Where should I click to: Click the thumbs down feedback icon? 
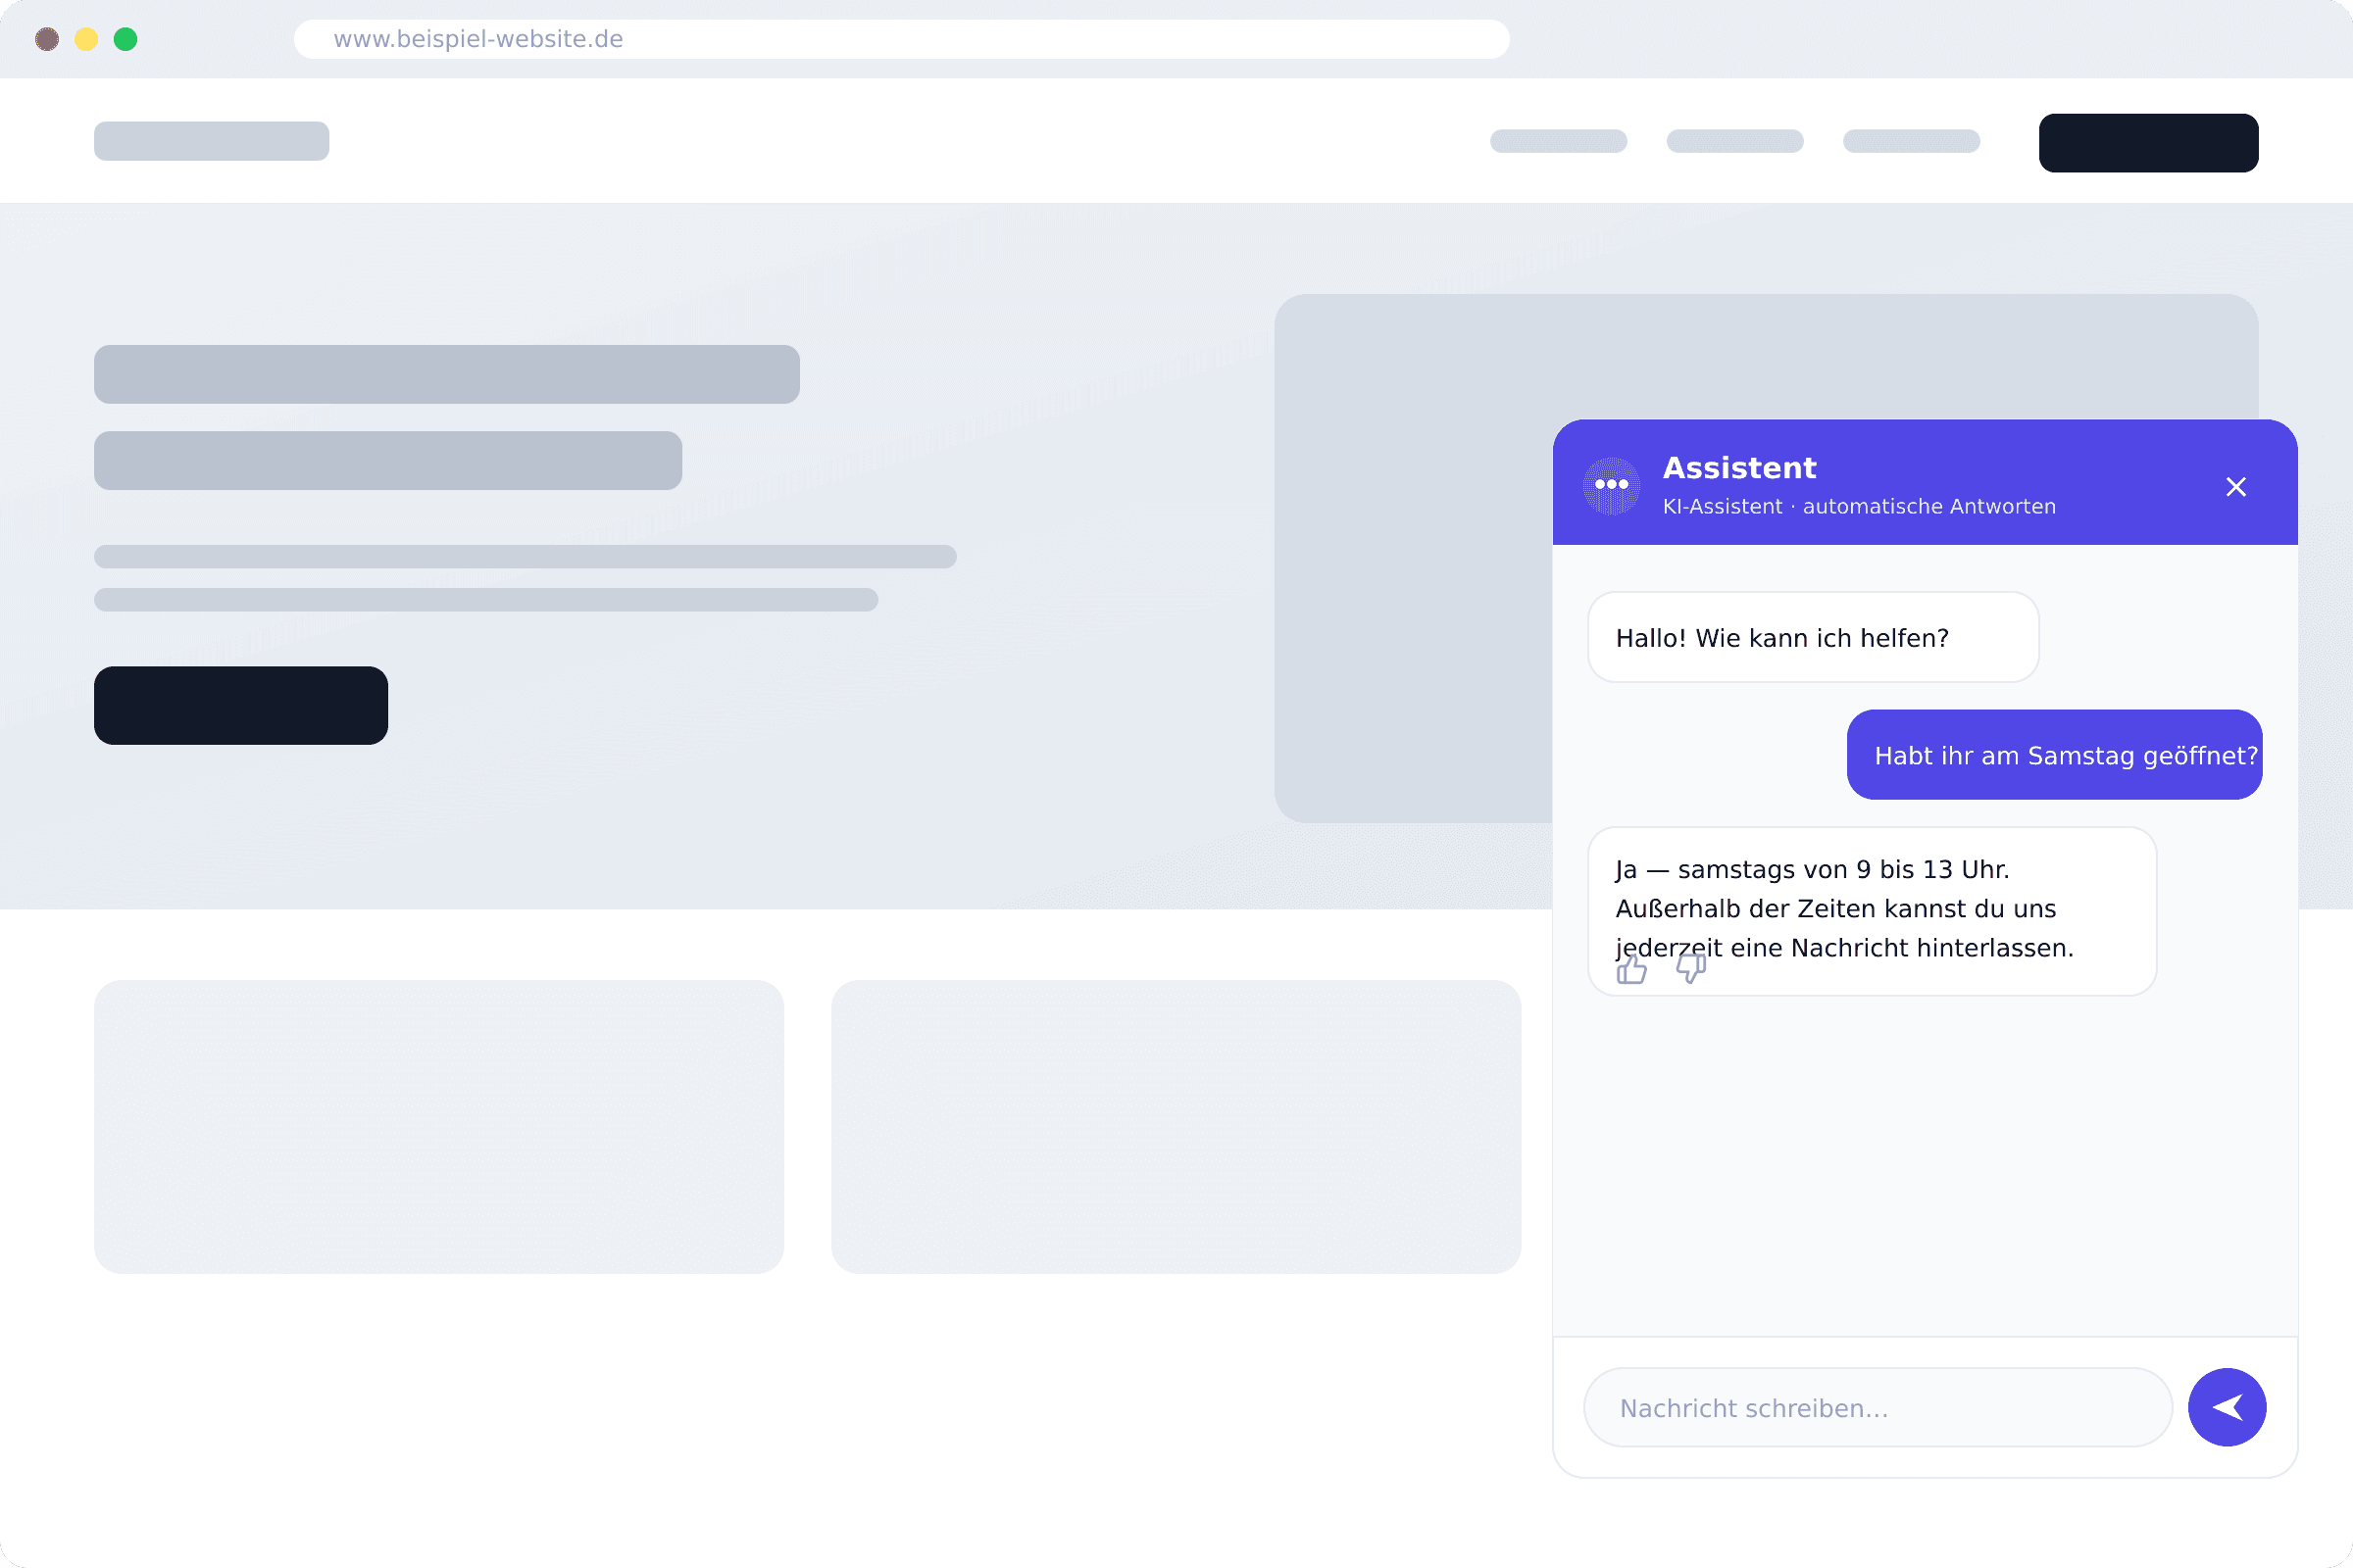[1690, 968]
